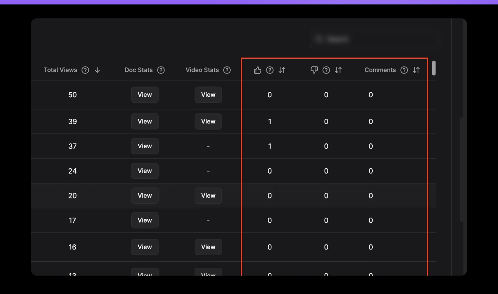Select the Total Views value 50

pyautogui.click(x=73, y=95)
